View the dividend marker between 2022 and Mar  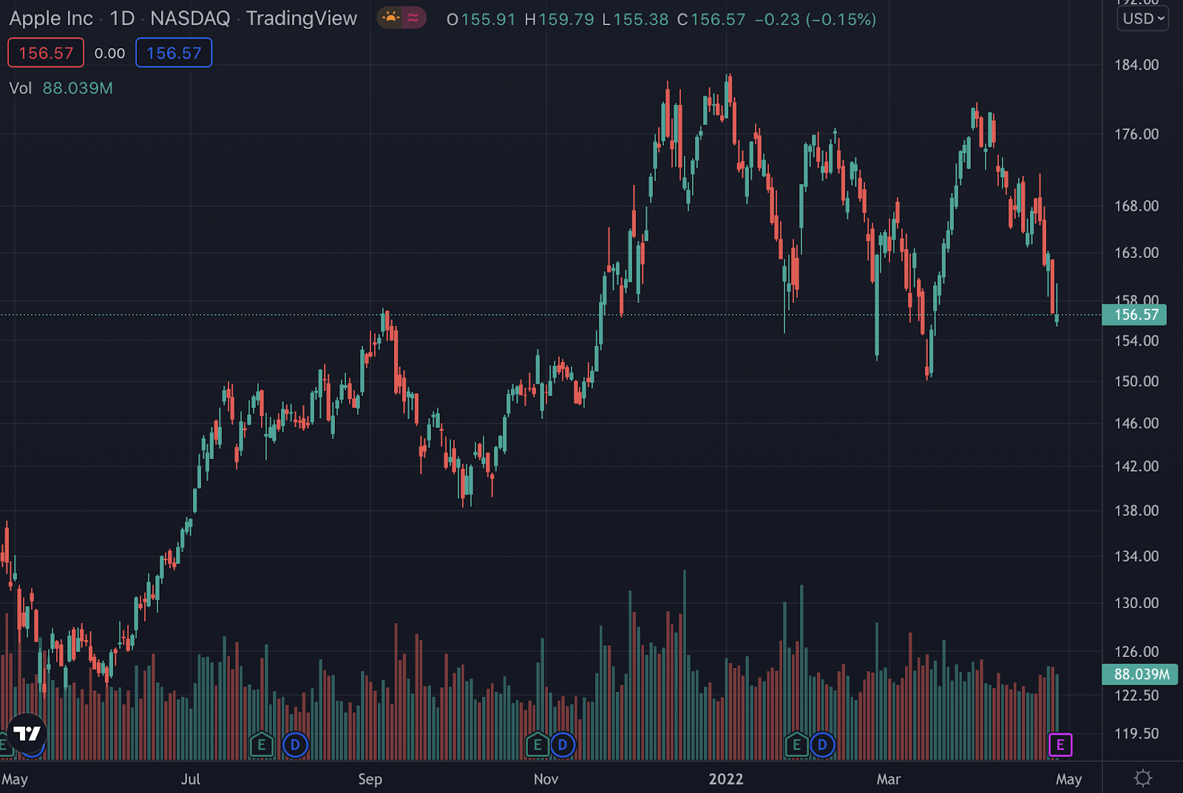(822, 745)
